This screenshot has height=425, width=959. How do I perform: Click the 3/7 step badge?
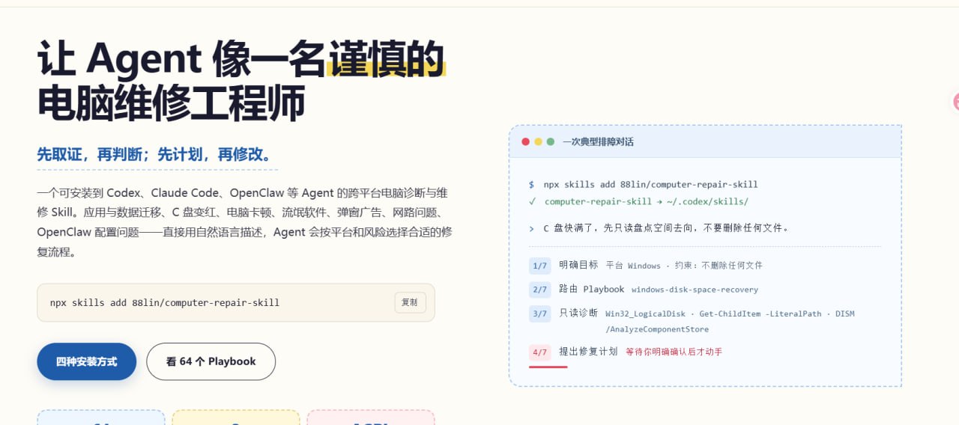[539, 314]
